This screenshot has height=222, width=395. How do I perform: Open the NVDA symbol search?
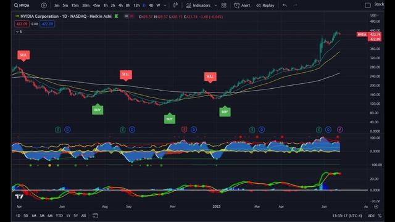tap(22, 6)
